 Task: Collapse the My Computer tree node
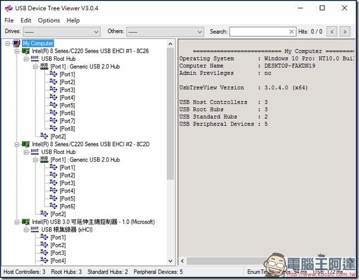pyautogui.click(x=8, y=43)
